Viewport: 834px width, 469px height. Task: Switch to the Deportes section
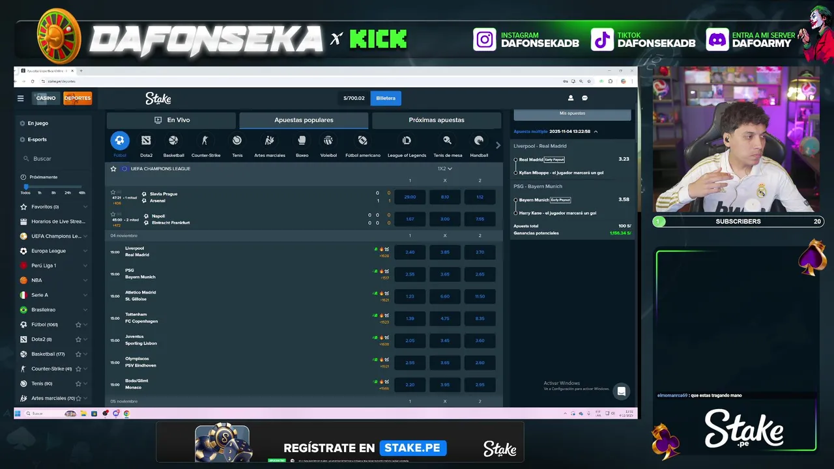[x=78, y=98]
